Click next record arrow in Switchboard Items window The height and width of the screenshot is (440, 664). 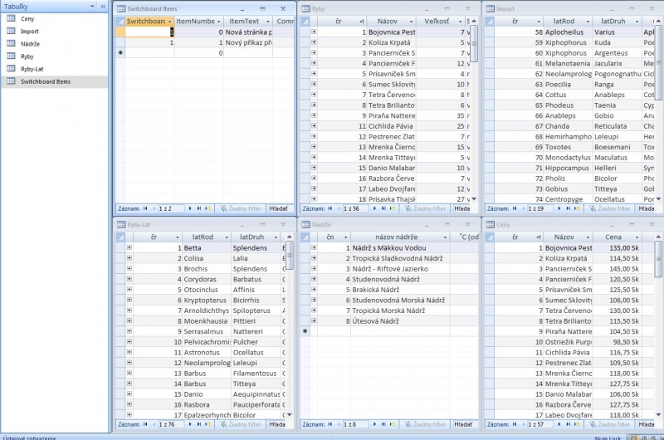click(189, 208)
